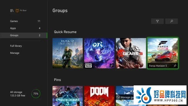Open the DOOM pinned tile
Screen dimensions: 188x106
point(99,96)
